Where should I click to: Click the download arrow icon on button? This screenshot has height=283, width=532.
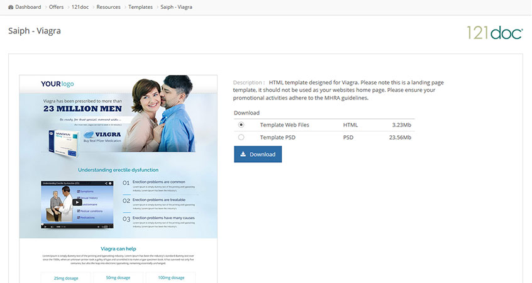243,154
